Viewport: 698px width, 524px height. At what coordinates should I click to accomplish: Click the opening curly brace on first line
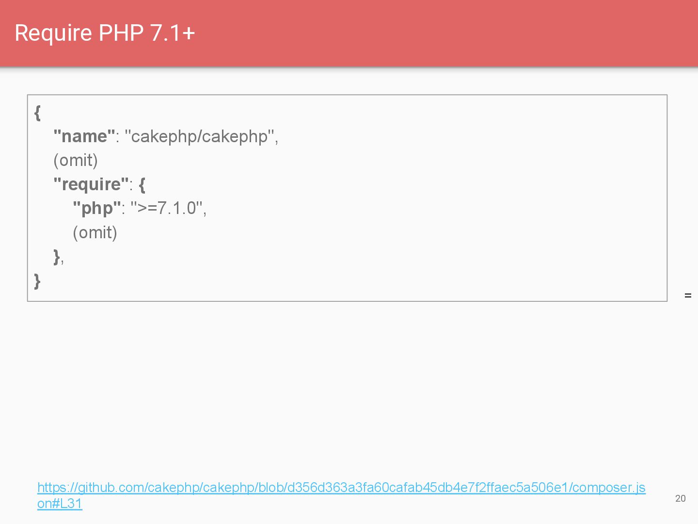pos(37,113)
